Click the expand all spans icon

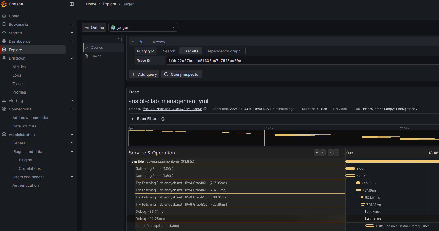pos(331,153)
